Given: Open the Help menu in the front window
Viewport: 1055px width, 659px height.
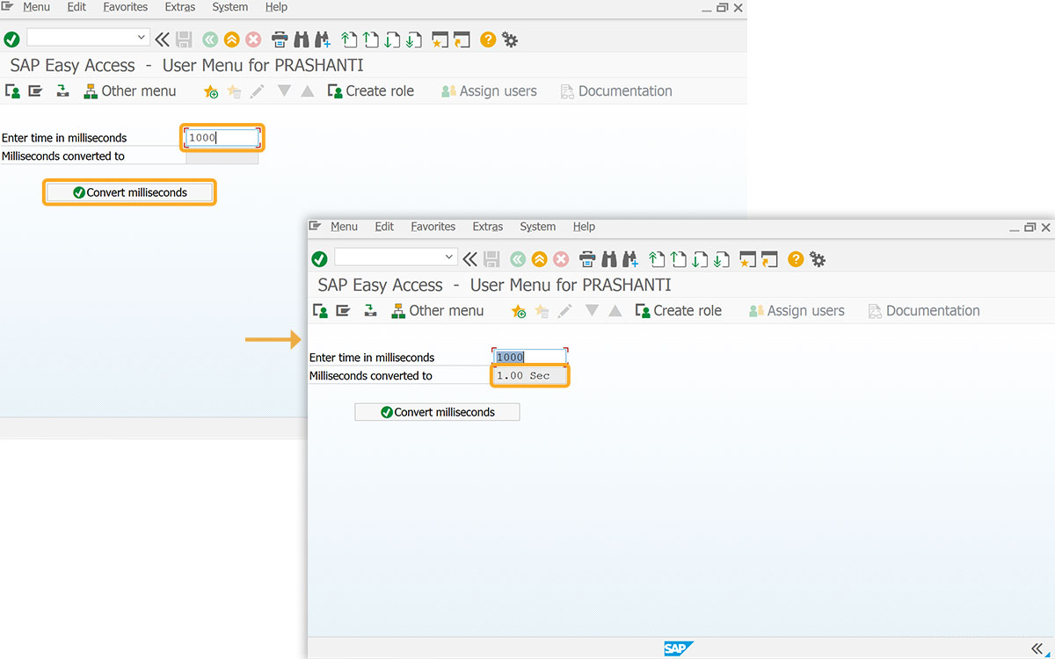Looking at the screenshot, I should click(x=584, y=227).
